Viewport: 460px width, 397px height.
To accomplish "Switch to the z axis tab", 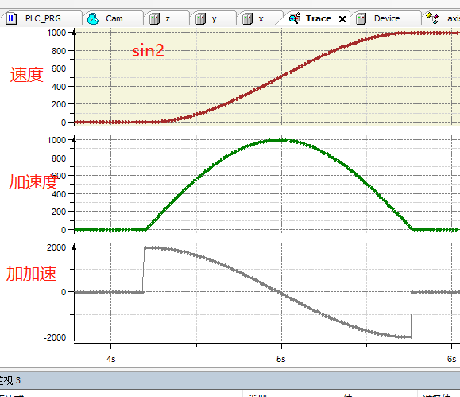I will (167, 18).
